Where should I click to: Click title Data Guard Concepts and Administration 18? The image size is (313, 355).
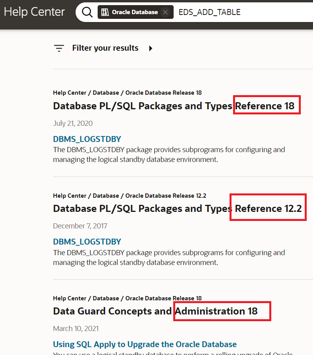(x=156, y=311)
